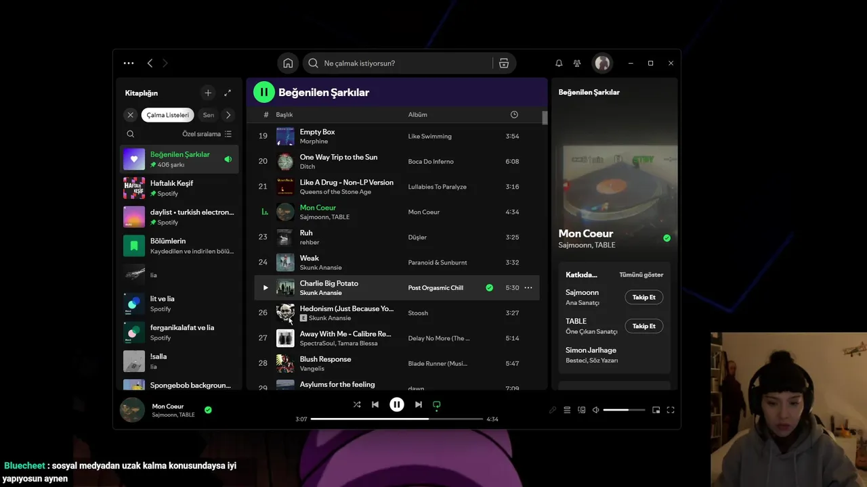
Task: Click the volume slider
Action: pyautogui.click(x=624, y=410)
